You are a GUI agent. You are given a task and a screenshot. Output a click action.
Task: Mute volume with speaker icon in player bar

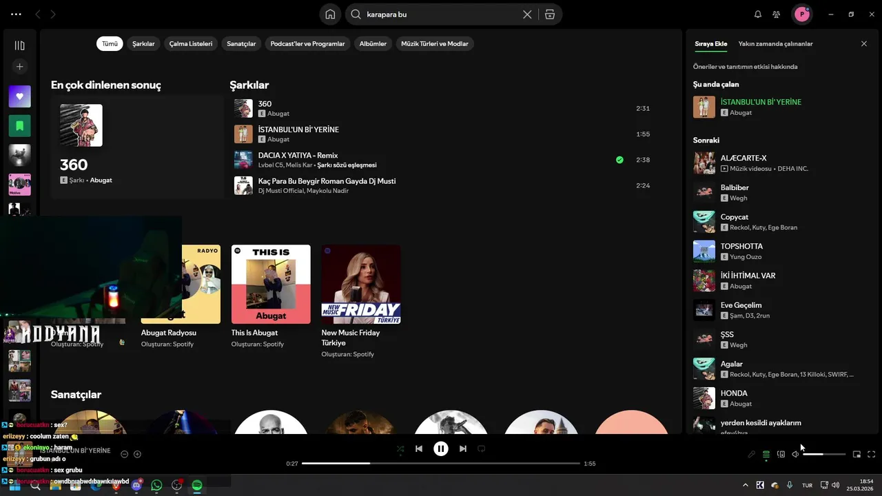795,454
